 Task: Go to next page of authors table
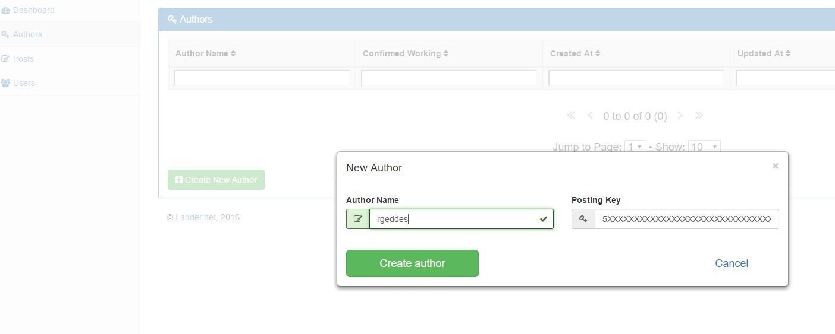click(x=680, y=116)
